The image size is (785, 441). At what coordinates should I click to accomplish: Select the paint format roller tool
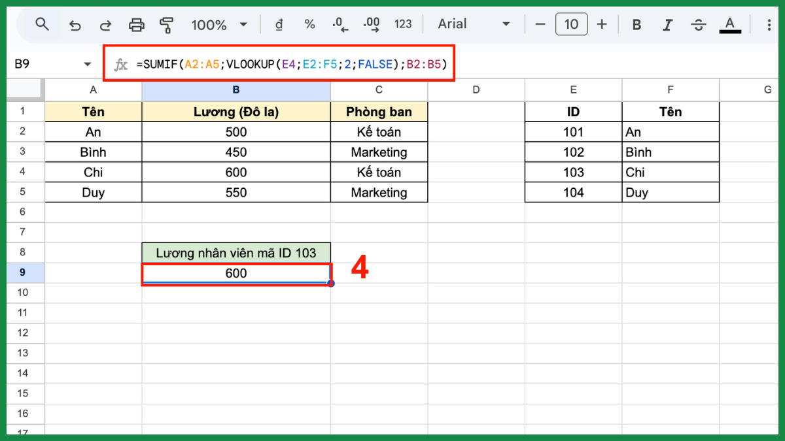tap(167, 25)
